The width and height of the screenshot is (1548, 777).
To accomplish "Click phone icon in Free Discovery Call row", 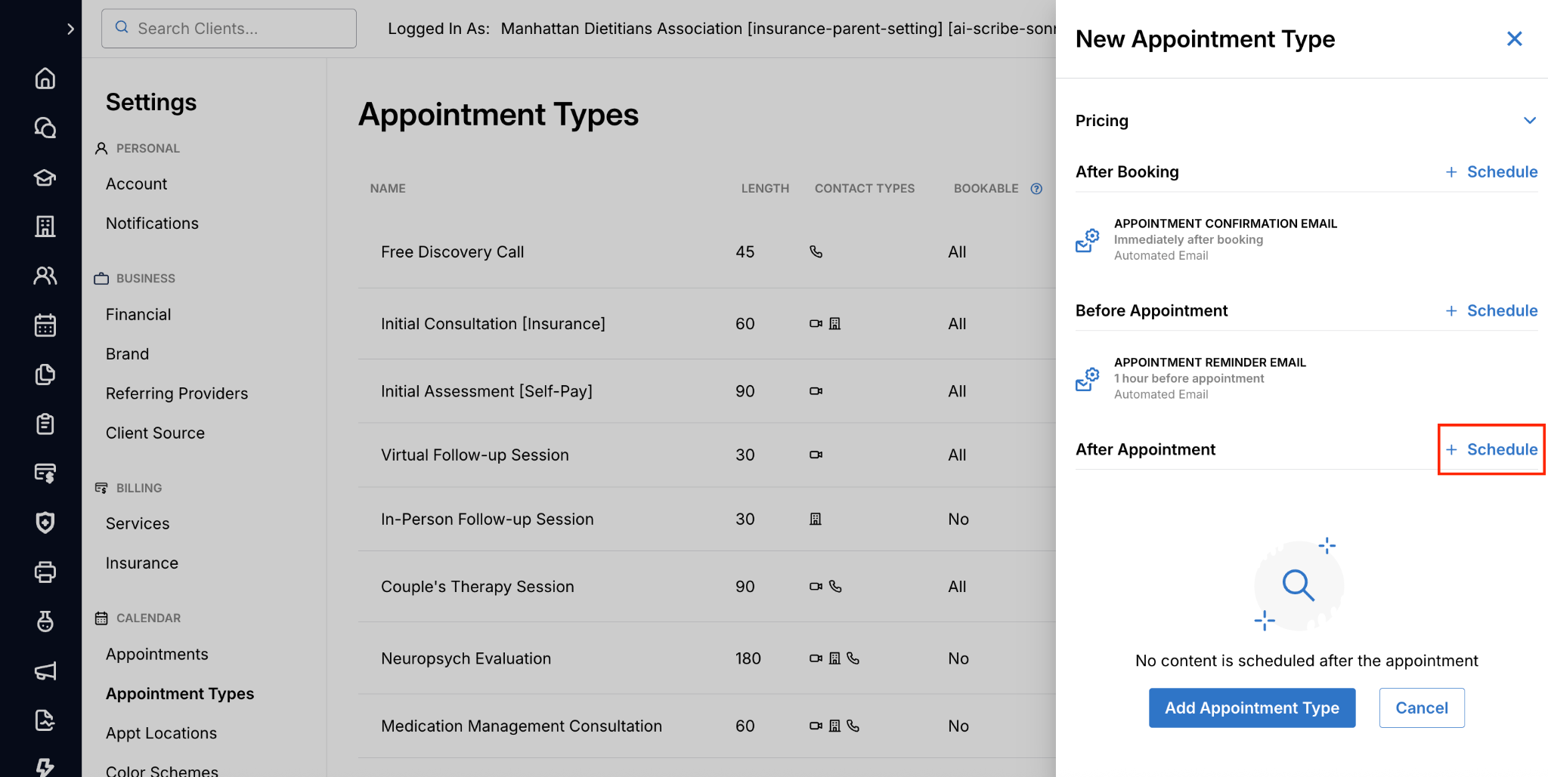I will 816,251.
